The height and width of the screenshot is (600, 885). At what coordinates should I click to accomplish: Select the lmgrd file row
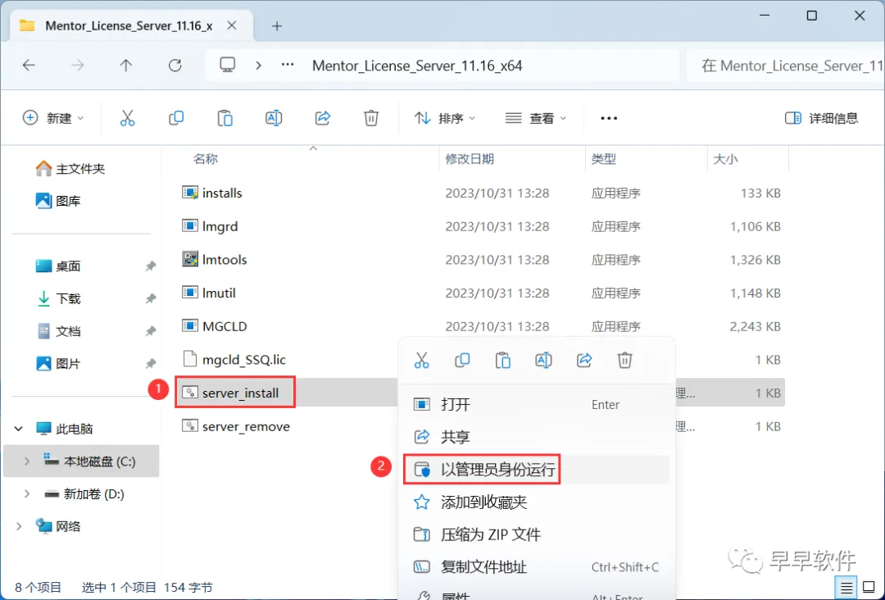[x=479, y=226]
